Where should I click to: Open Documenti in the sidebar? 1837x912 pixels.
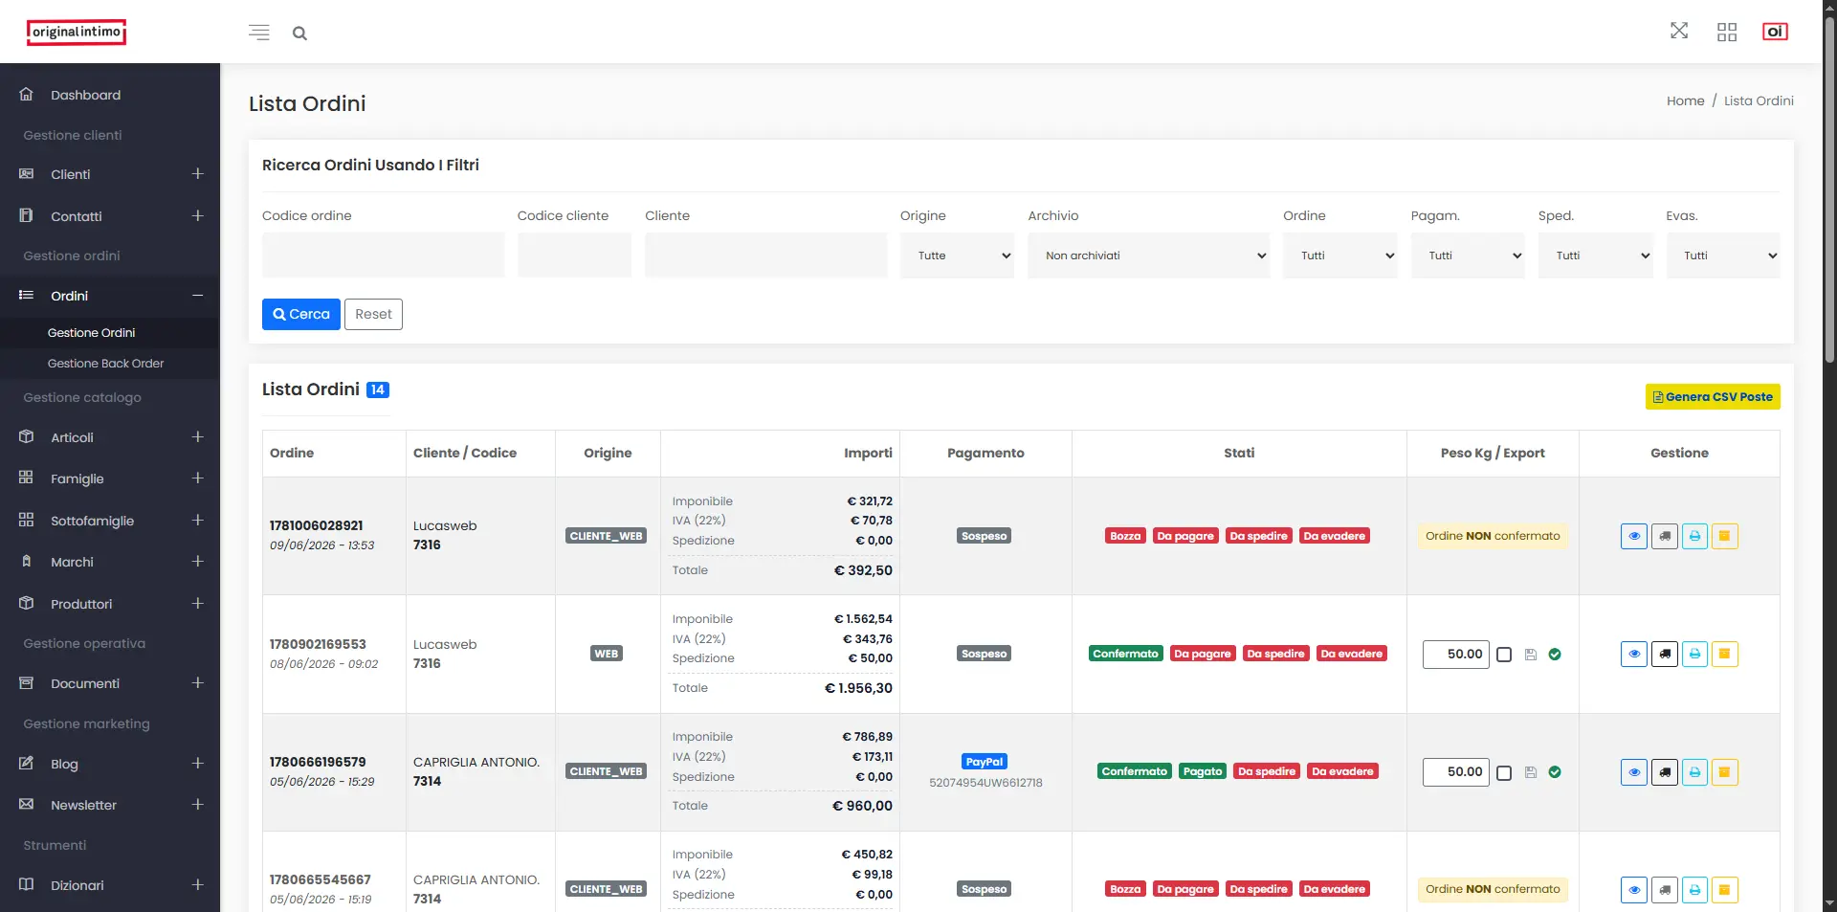pos(110,683)
